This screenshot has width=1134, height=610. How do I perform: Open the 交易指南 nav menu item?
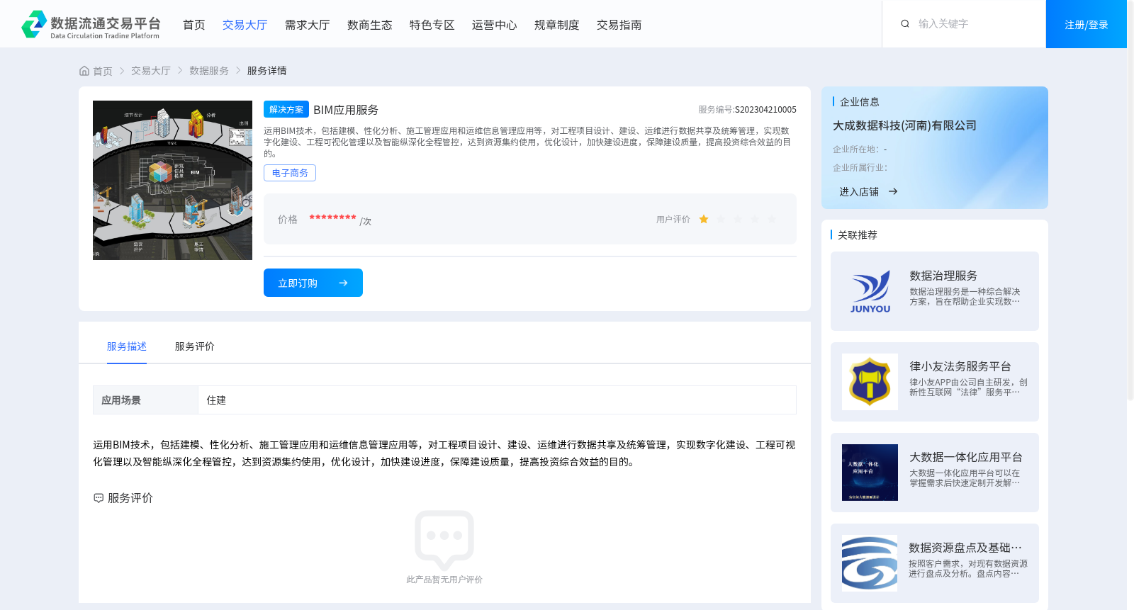point(619,25)
